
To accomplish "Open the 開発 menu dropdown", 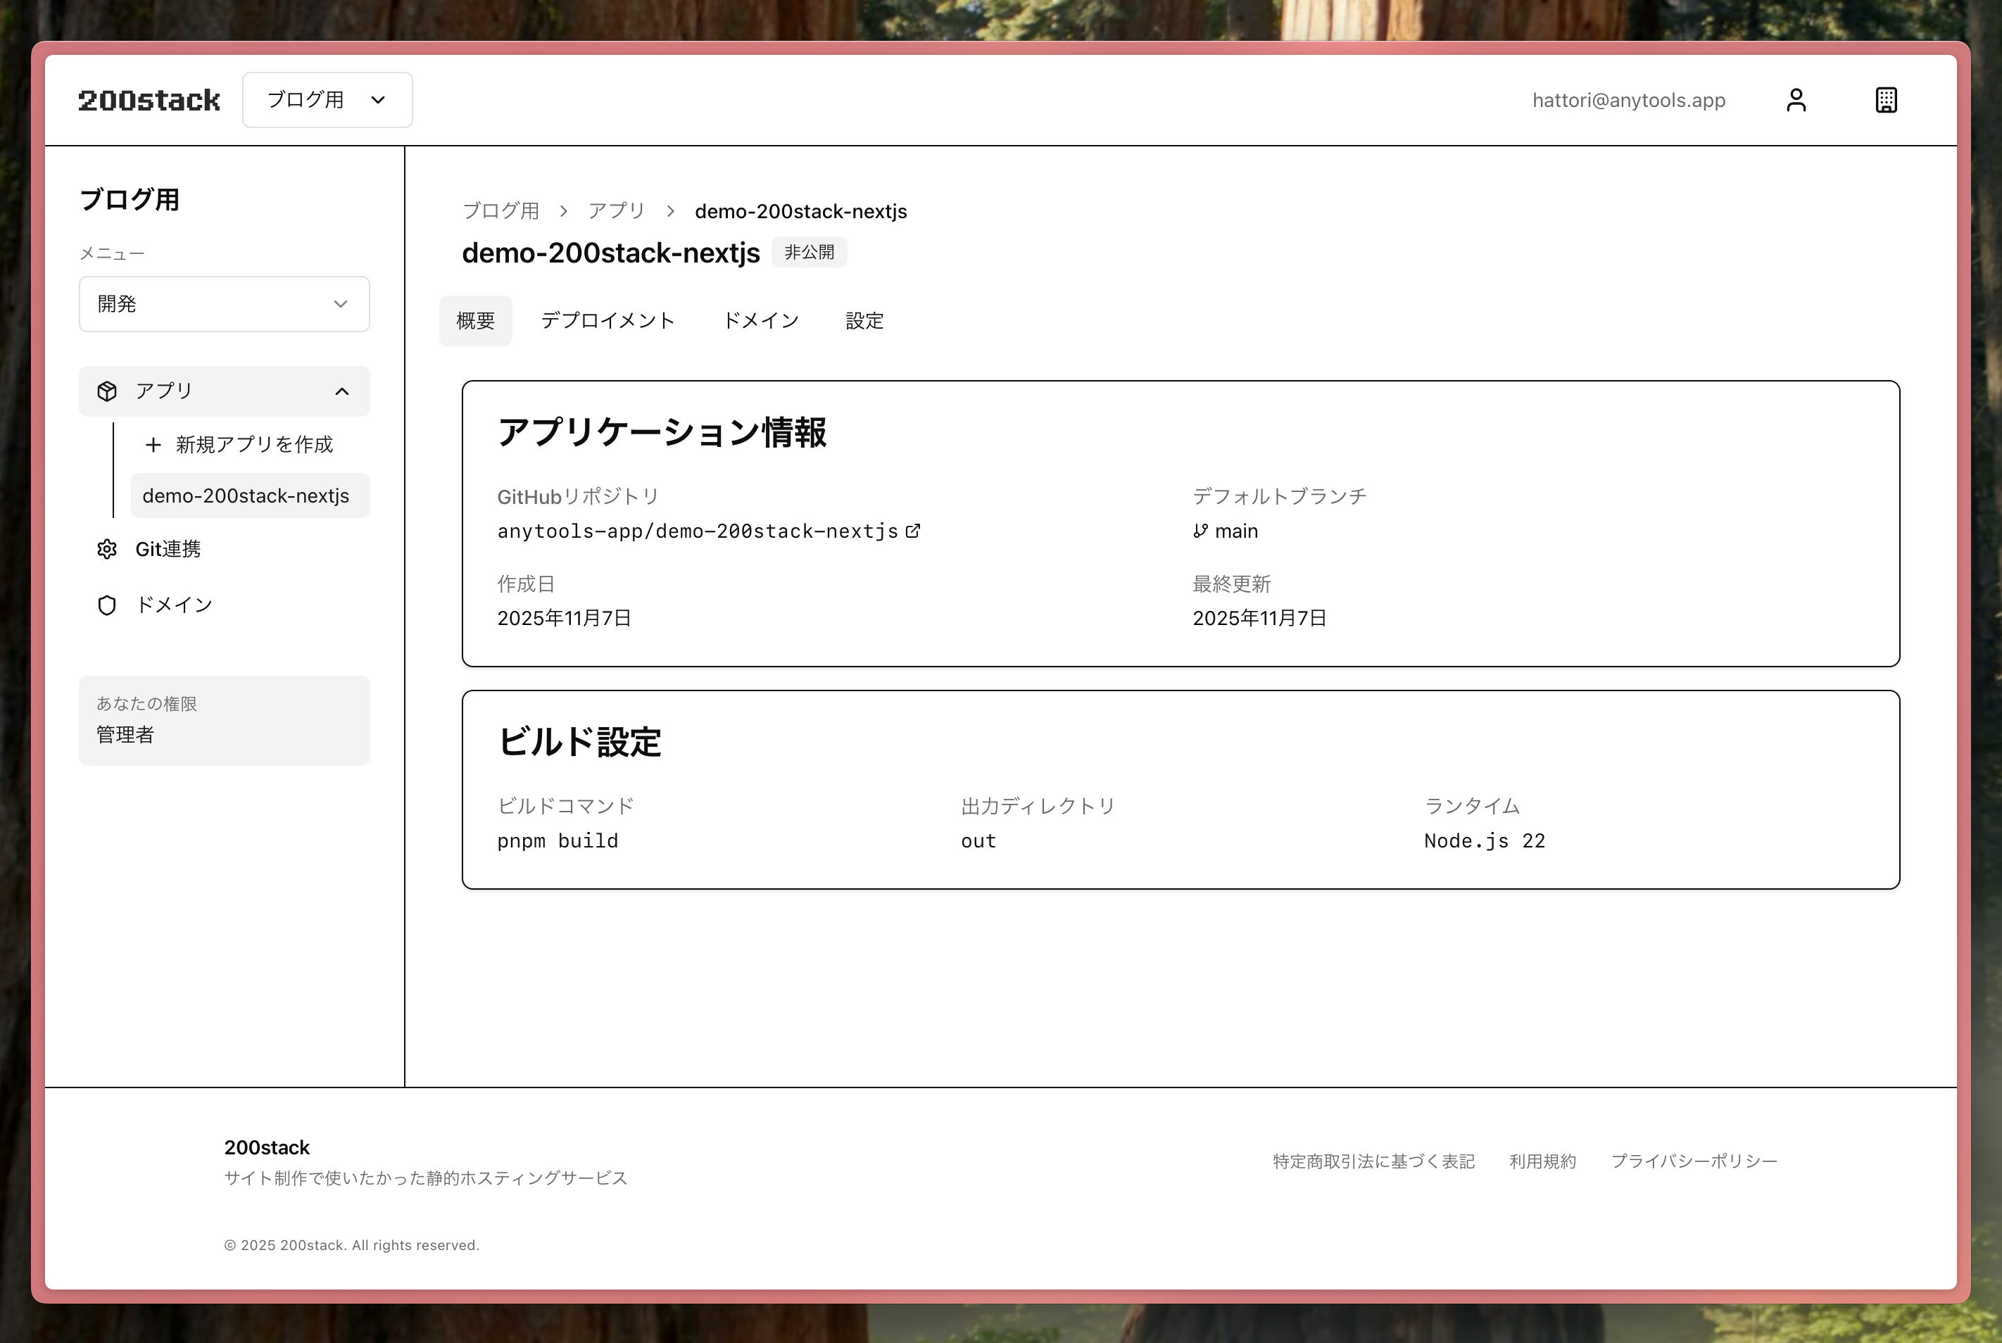I will coord(224,304).
